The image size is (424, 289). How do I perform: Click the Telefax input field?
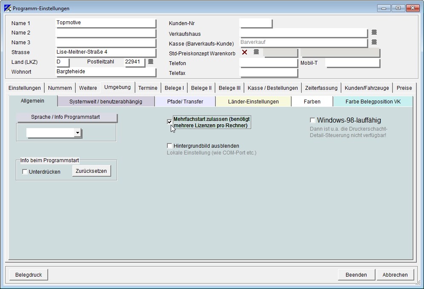269,73
